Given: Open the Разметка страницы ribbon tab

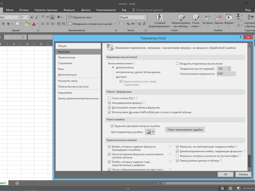Looking at the screenshot, I should click(46, 10).
